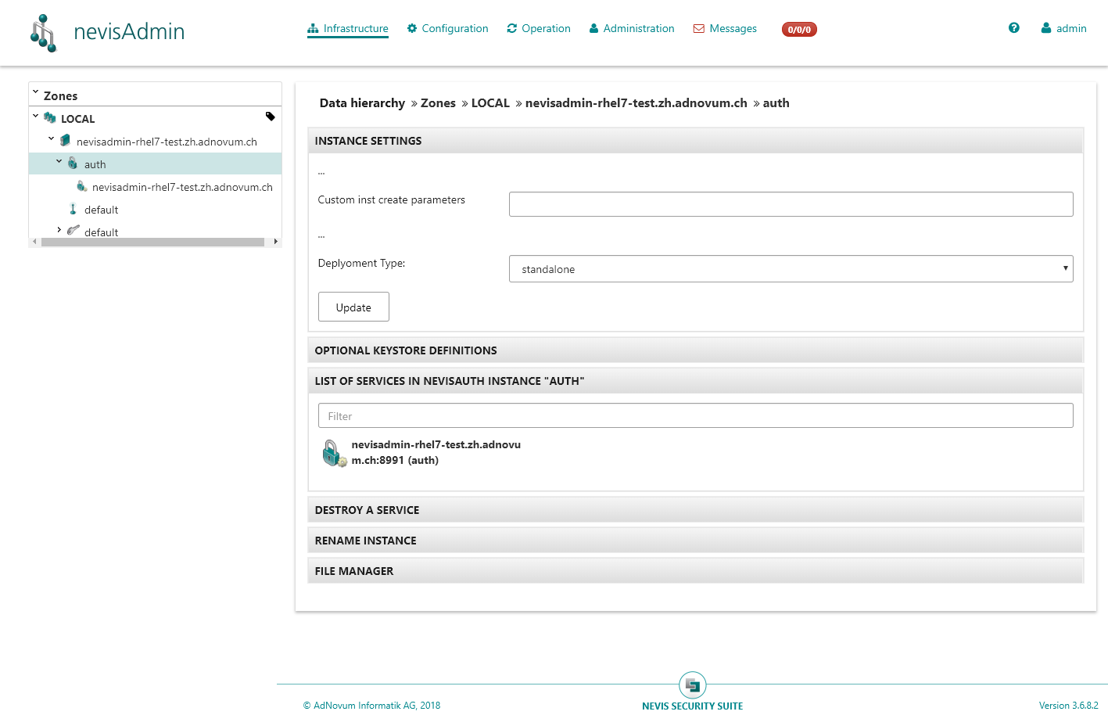
Task: Select the LOCAL zone label in tree
Action: [78, 119]
